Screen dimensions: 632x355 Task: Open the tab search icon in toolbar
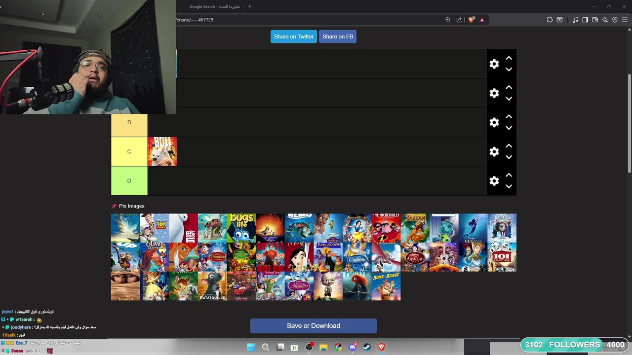559,20
